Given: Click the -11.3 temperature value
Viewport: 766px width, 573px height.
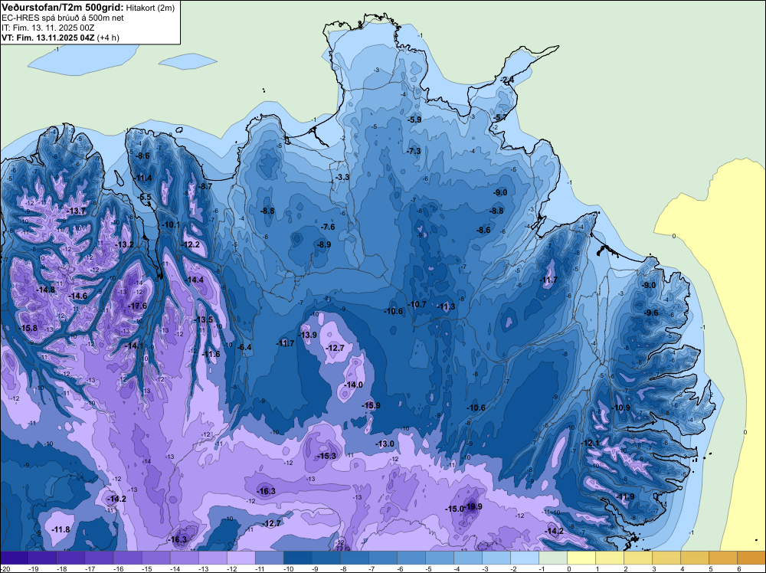Looking at the screenshot, I should [446, 306].
